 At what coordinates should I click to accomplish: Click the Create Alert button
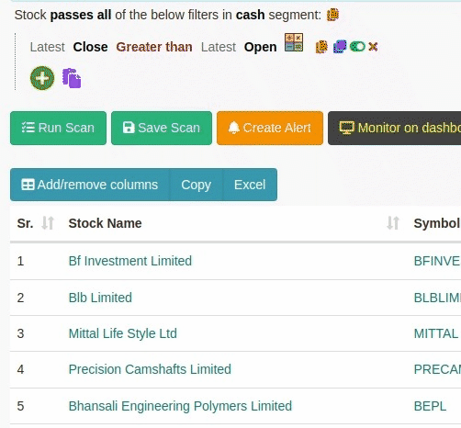pyautogui.click(x=270, y=128)
